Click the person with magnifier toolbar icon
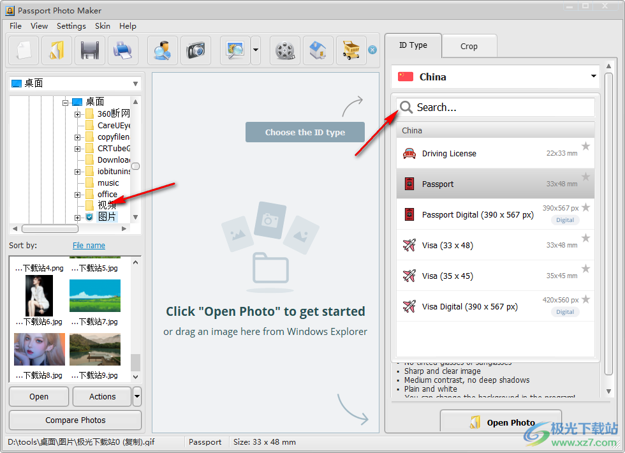Image resolution: width=625 pixels, height=453 pixels. 163,50
